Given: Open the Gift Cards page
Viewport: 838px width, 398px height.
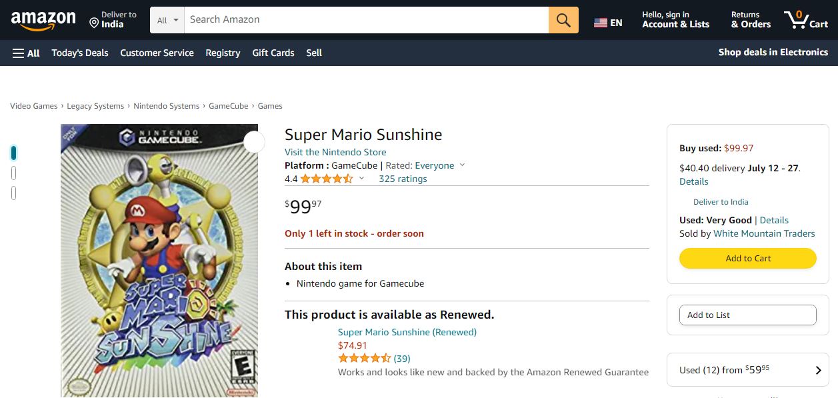Looking at the screenshot, I should click(x=273, y=53).
